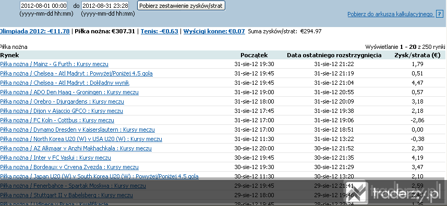This screenshot has height=206, width=447.
Task: Open North Korea U20 v USA U20 market
Action: pos(81,139)
